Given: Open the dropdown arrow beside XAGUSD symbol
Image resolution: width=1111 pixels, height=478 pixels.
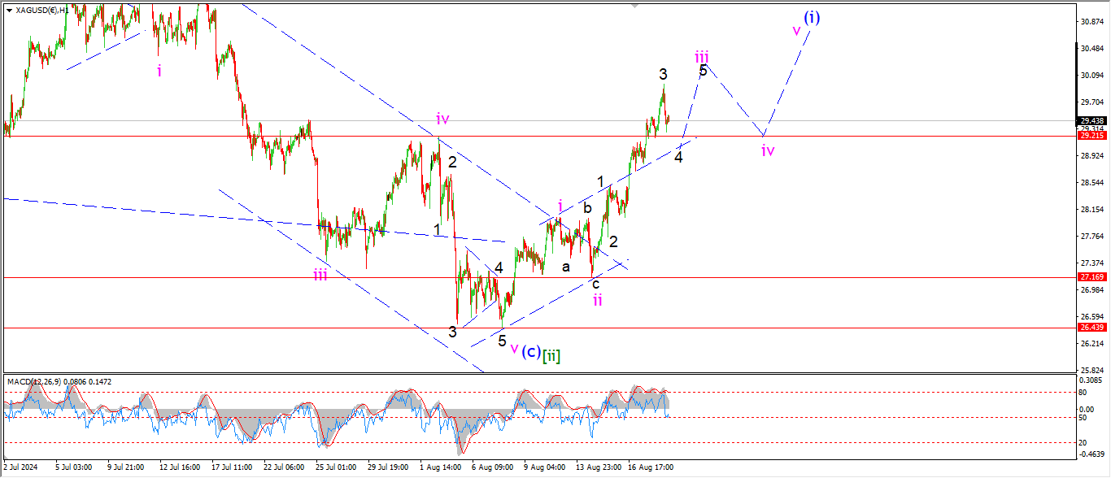Looking at the screenshot, I should tap(9, 10).
